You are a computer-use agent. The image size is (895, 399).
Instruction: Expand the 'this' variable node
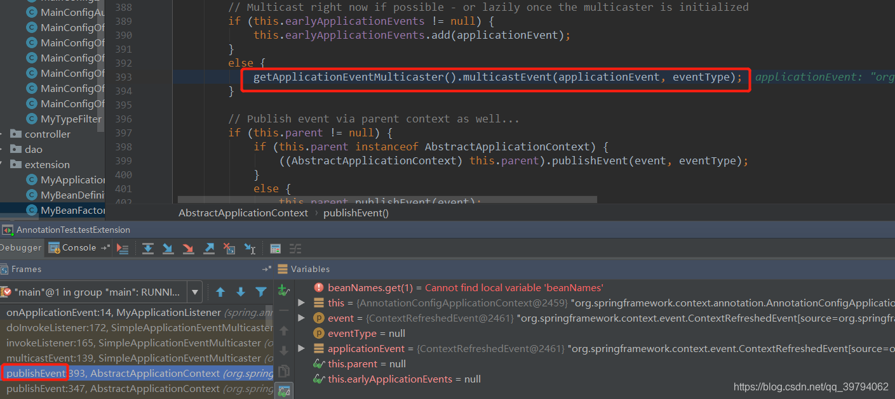coord(302,303)
